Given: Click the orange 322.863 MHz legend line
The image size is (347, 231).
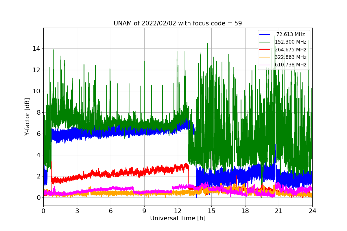Looking at the screenshot, I should [265, 57].
